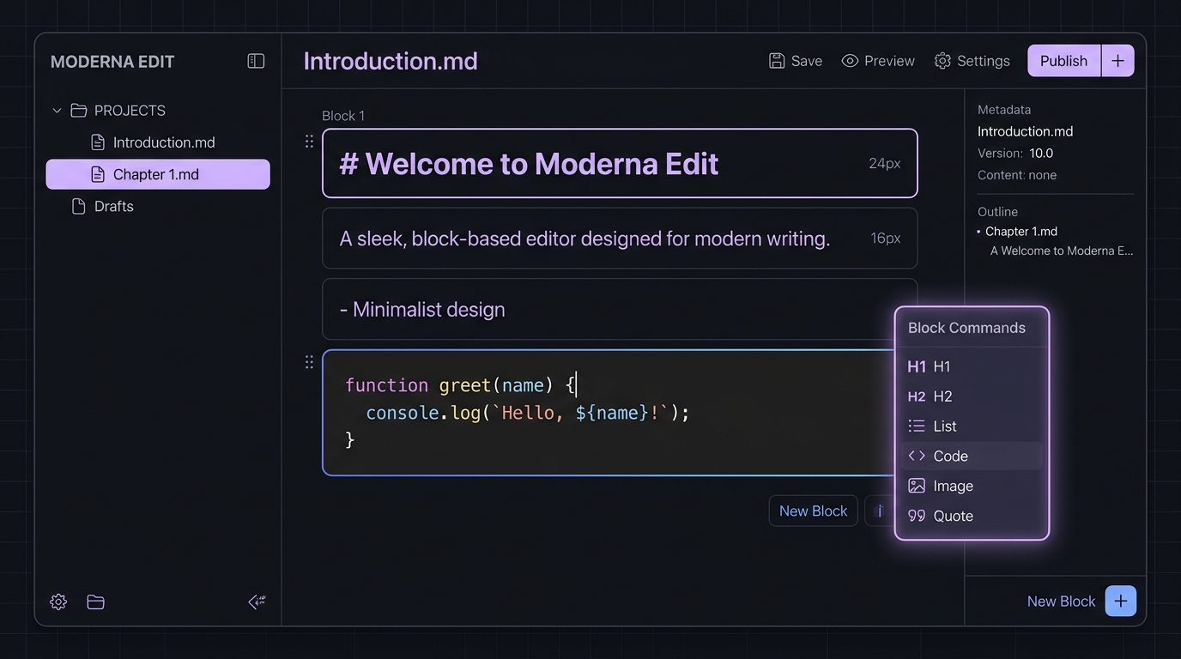The height and width of the screenshot is (659, 1181).
Task: Select the Chapter 1.md file
Action: (x=158, y=174)
